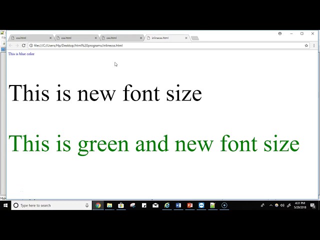This screenshot has width=320, height=240.
Task: Activate the Cortana microphone icon
Action: 87,205
